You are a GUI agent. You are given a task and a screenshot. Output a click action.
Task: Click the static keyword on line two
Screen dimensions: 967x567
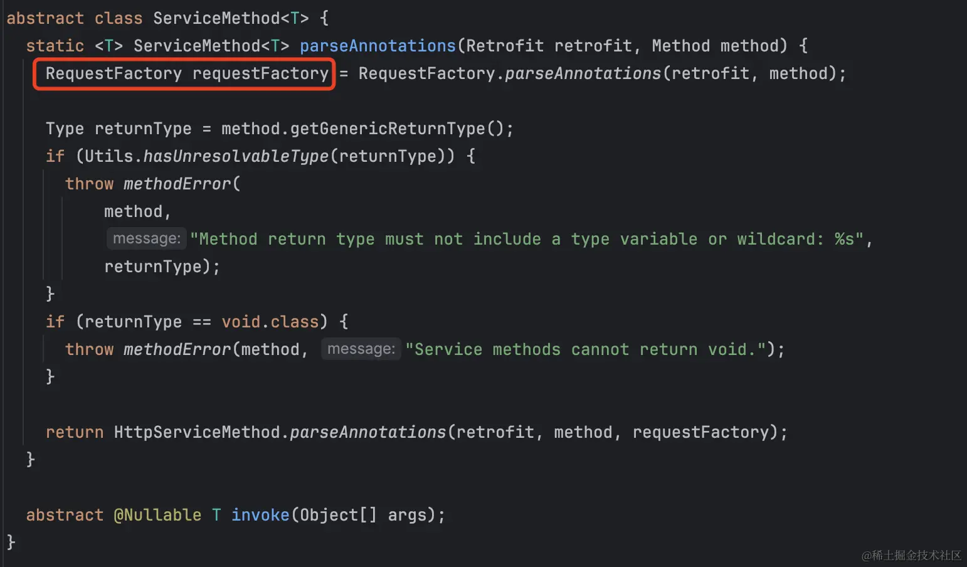click(x=55, y=46)
